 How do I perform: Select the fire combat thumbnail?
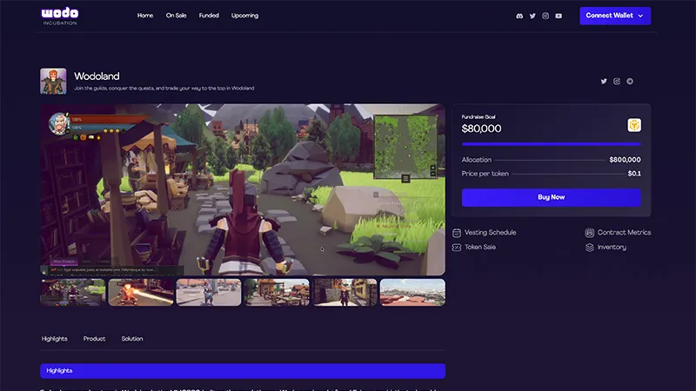pos(141,293)
